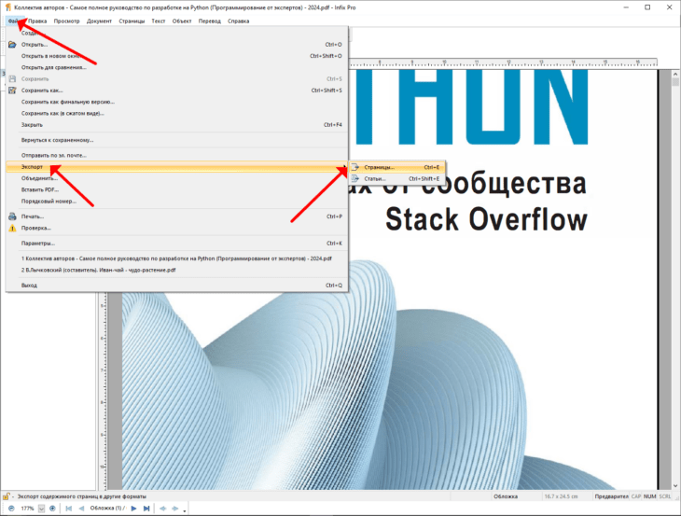Go to the first page button

click(69, 509)
